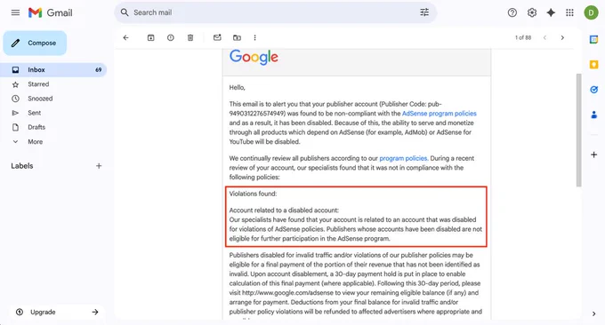Click 'Account related to a disabled account:' text
Viewport: 605px width, 325px height.
(x=284, y=210)
